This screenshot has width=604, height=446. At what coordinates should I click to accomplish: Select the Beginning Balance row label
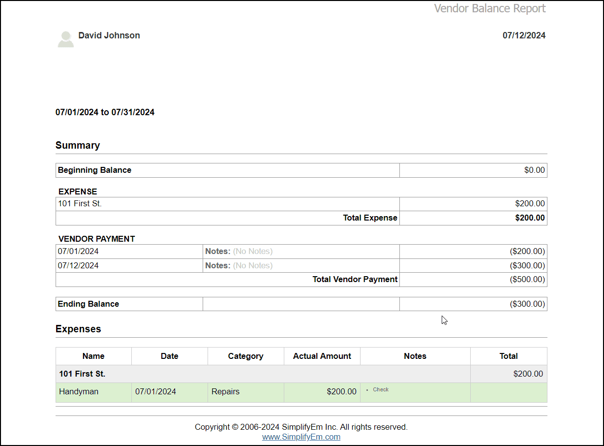(94, 170)
